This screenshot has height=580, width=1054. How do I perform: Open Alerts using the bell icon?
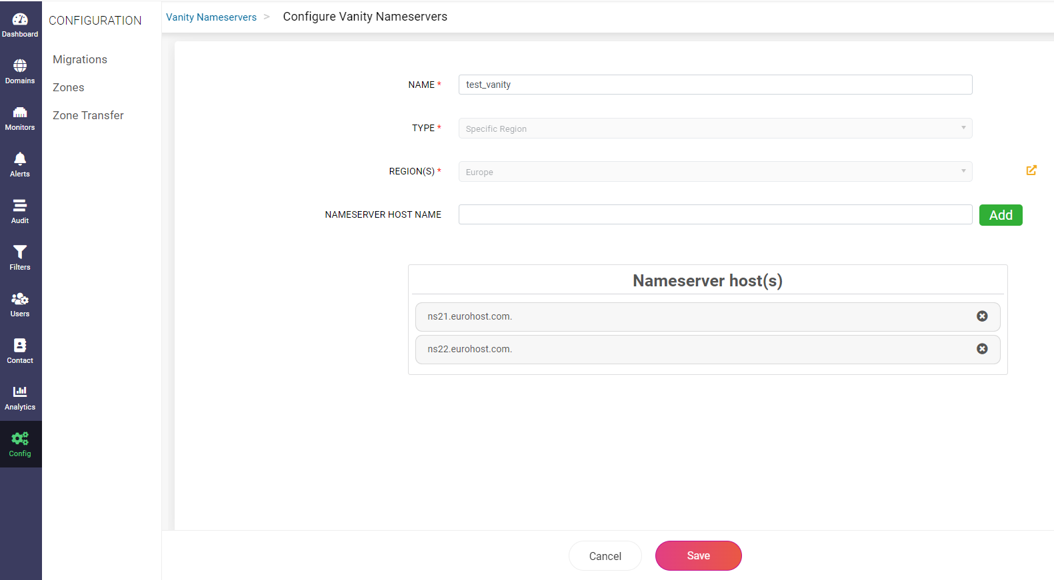click(20, 164)
